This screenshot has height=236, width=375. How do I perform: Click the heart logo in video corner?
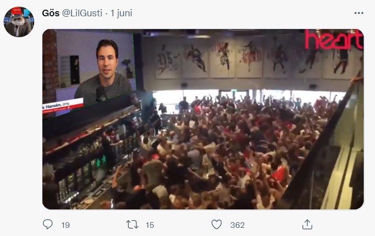[x=334, y=39]
